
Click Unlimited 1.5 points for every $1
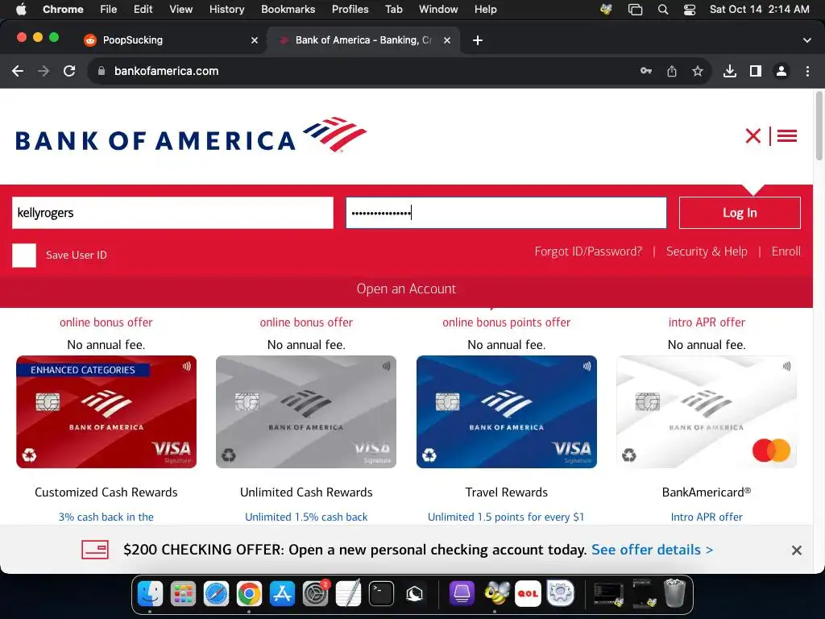(506, 517)
